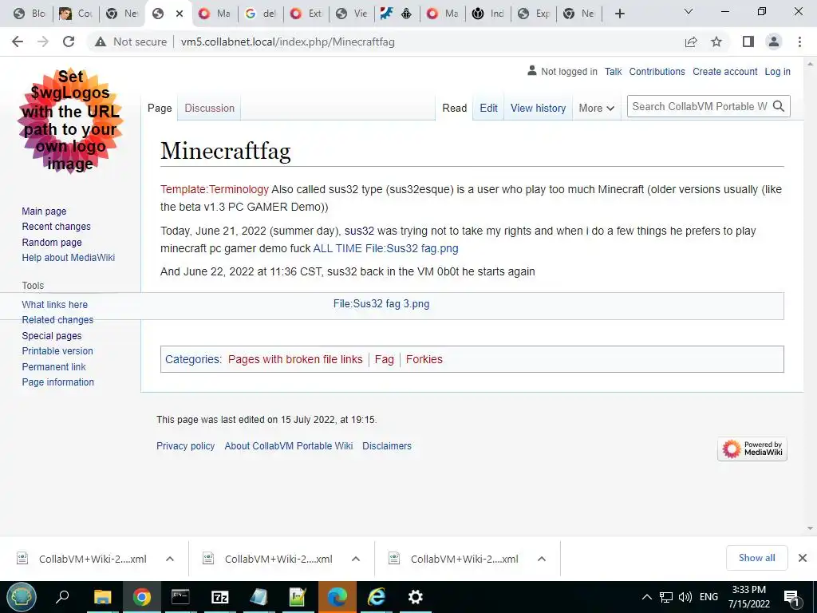Open the Windows Start button

click(22, 597)
